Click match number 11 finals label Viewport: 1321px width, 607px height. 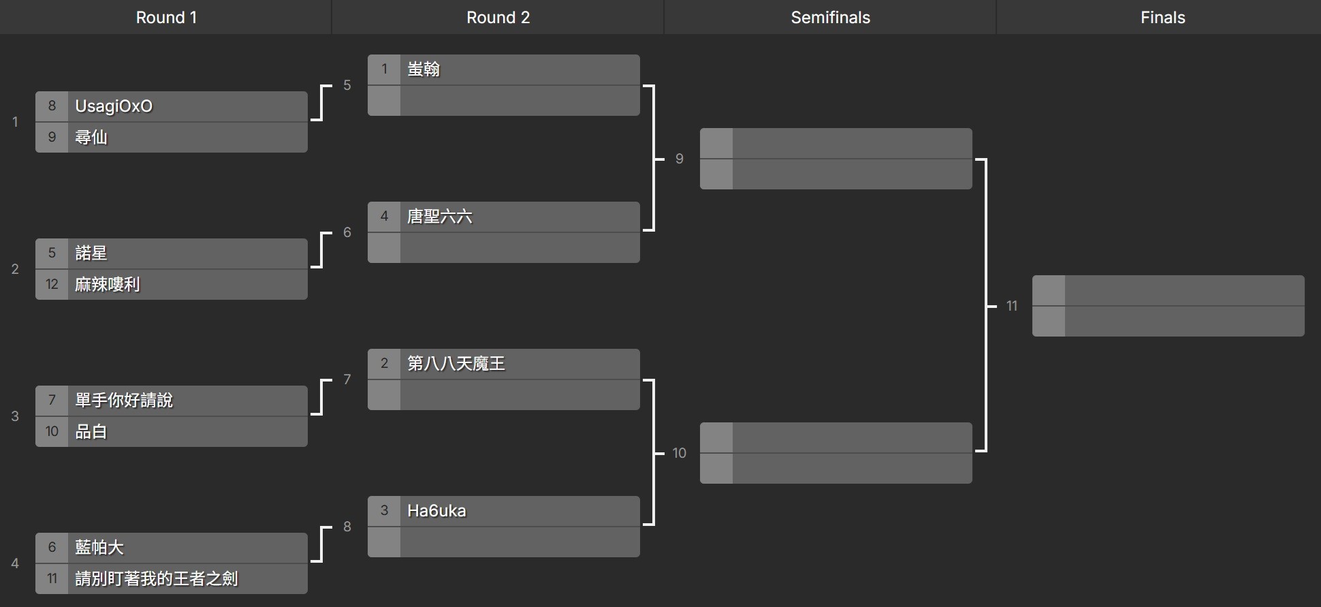point(1011,306)
